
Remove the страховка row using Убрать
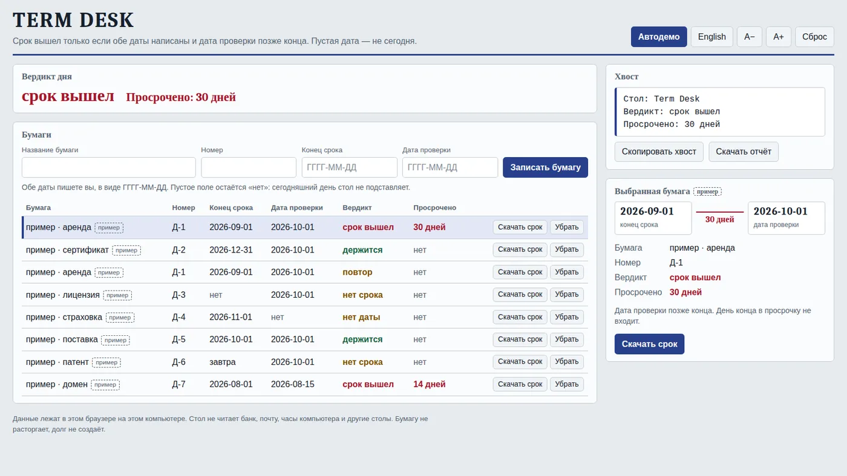tap(567, 317)
